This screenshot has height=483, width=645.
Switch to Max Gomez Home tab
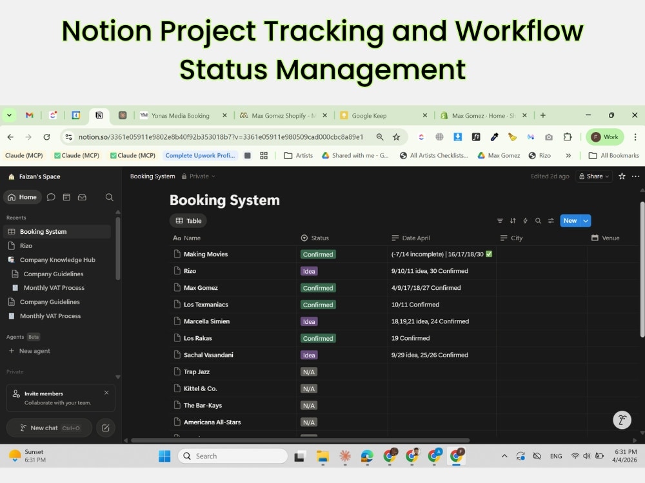pos(484,116)
